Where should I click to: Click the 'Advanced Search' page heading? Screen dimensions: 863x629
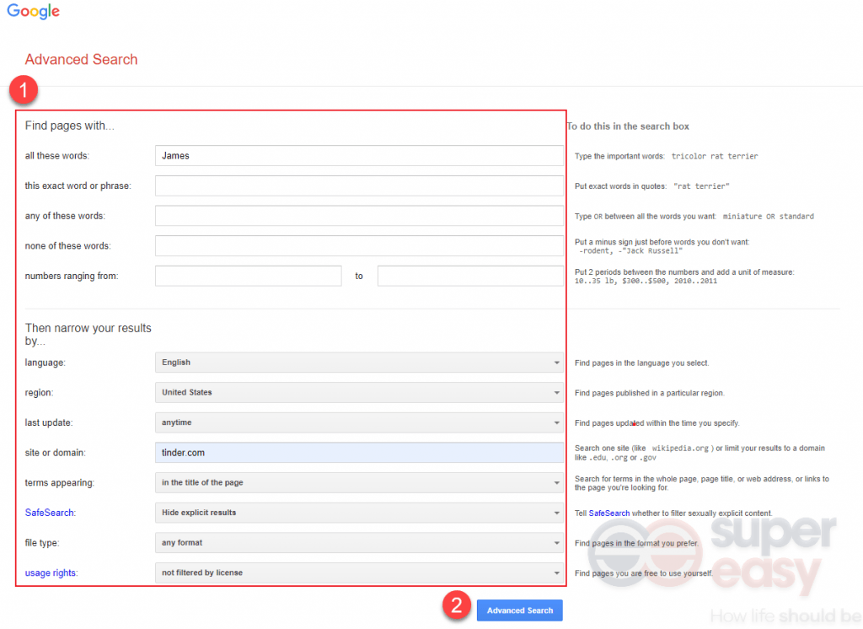(81, 60)
